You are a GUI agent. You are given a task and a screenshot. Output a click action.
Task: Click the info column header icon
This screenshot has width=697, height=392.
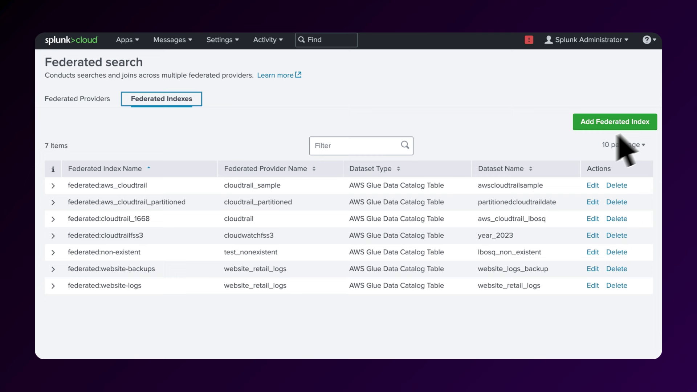click(53, 169)
